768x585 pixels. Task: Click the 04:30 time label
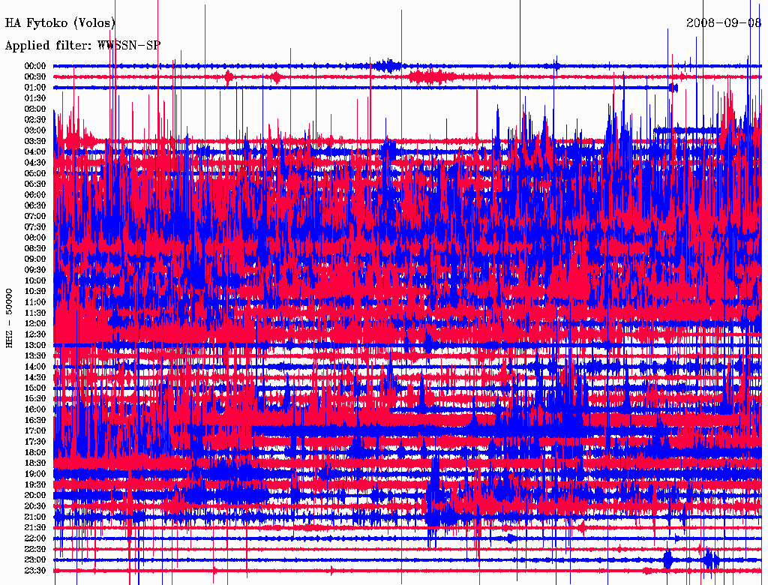(x=35, y=163)
